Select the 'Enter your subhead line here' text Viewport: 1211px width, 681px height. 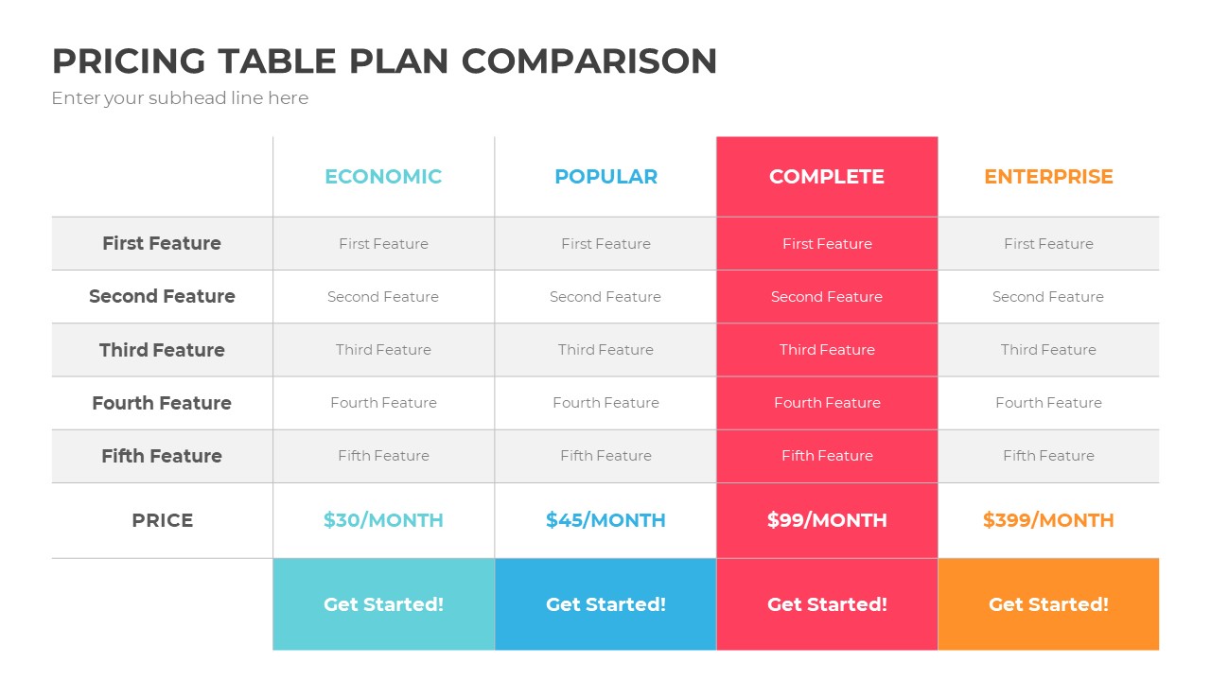coord(180,98)
